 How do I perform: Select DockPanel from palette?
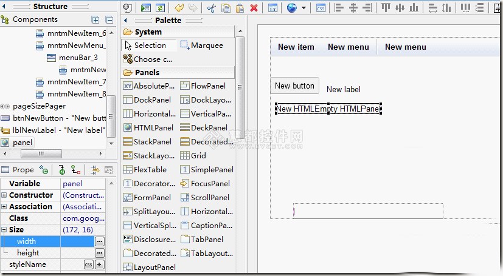[x=147, y=100]
